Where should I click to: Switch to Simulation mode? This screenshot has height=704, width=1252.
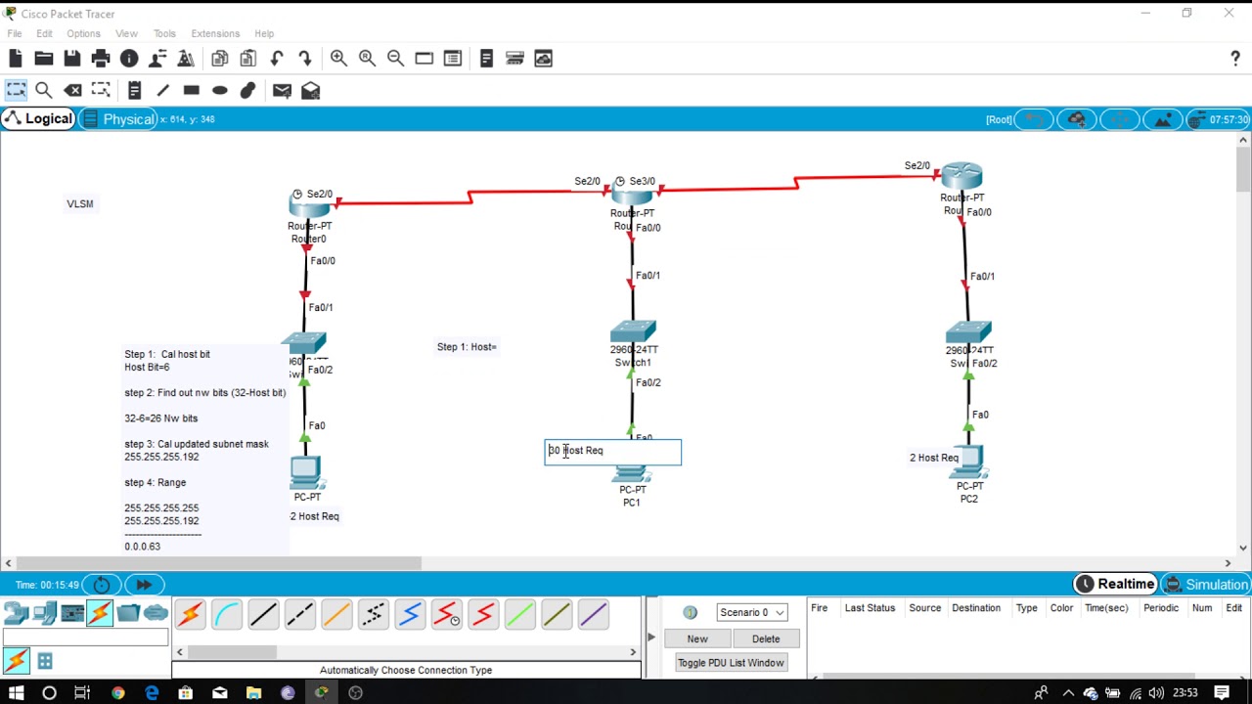[1206, 584]
